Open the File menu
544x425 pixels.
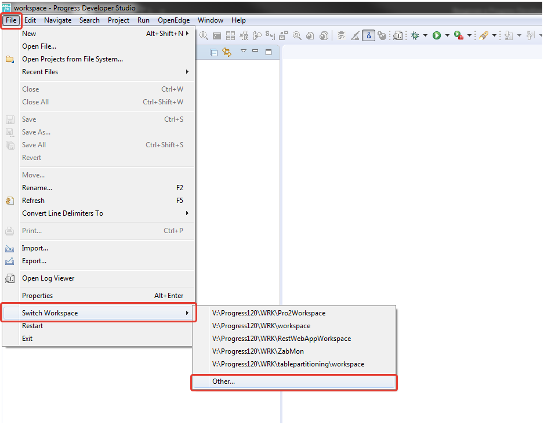click(11, 20)
